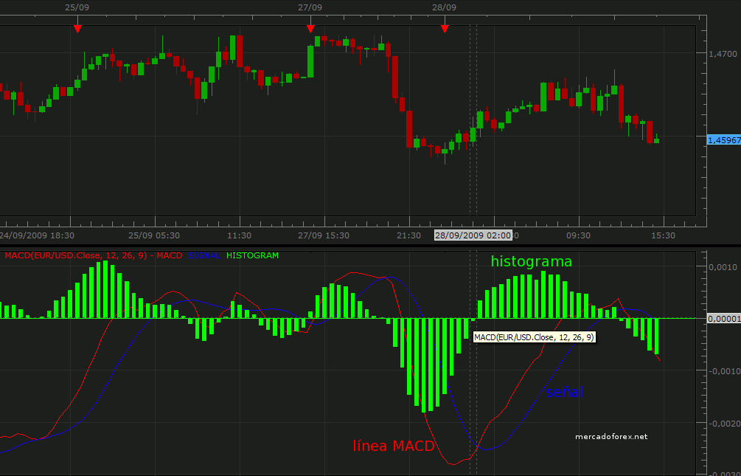Viewport: 741px width, 476px height.
Task: Click the red triangle marker under 25/09
Action: [x=78, y=29]
